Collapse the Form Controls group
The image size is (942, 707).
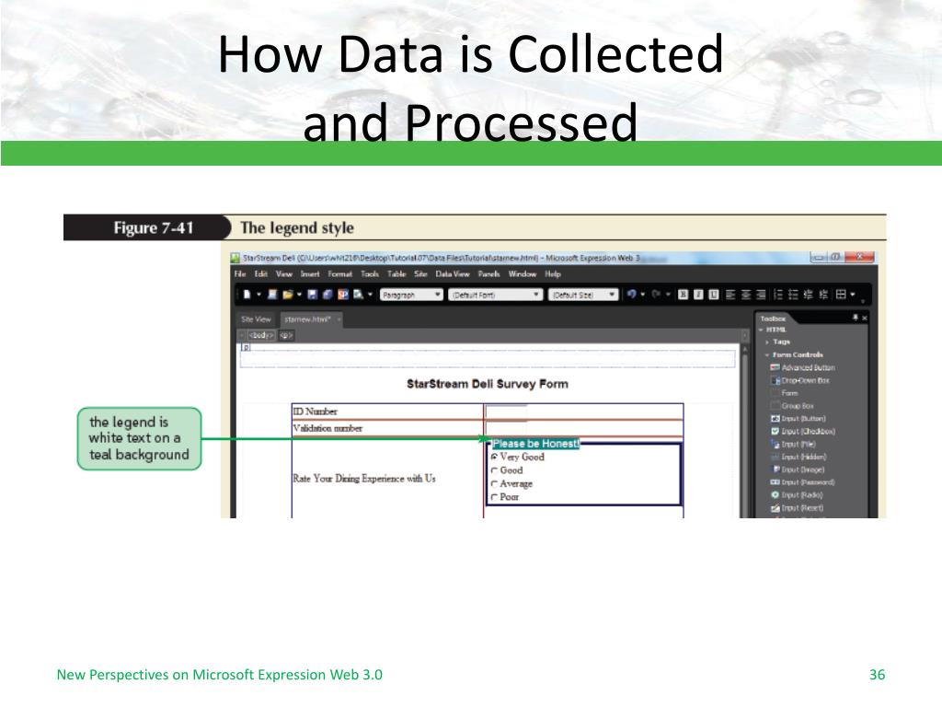pyautogui.click(x=767, y=354)
